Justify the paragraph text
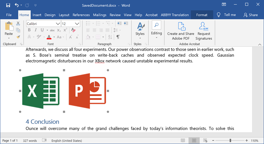The width and height of the screenshot is (264, 144). pyautogui.click(x=107, y=30)
